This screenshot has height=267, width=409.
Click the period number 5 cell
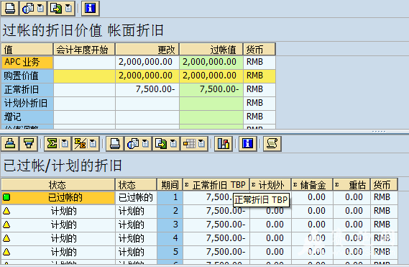[170, 252]
